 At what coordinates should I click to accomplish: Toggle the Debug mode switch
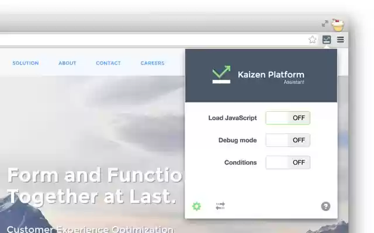click(x=288, y=140)
